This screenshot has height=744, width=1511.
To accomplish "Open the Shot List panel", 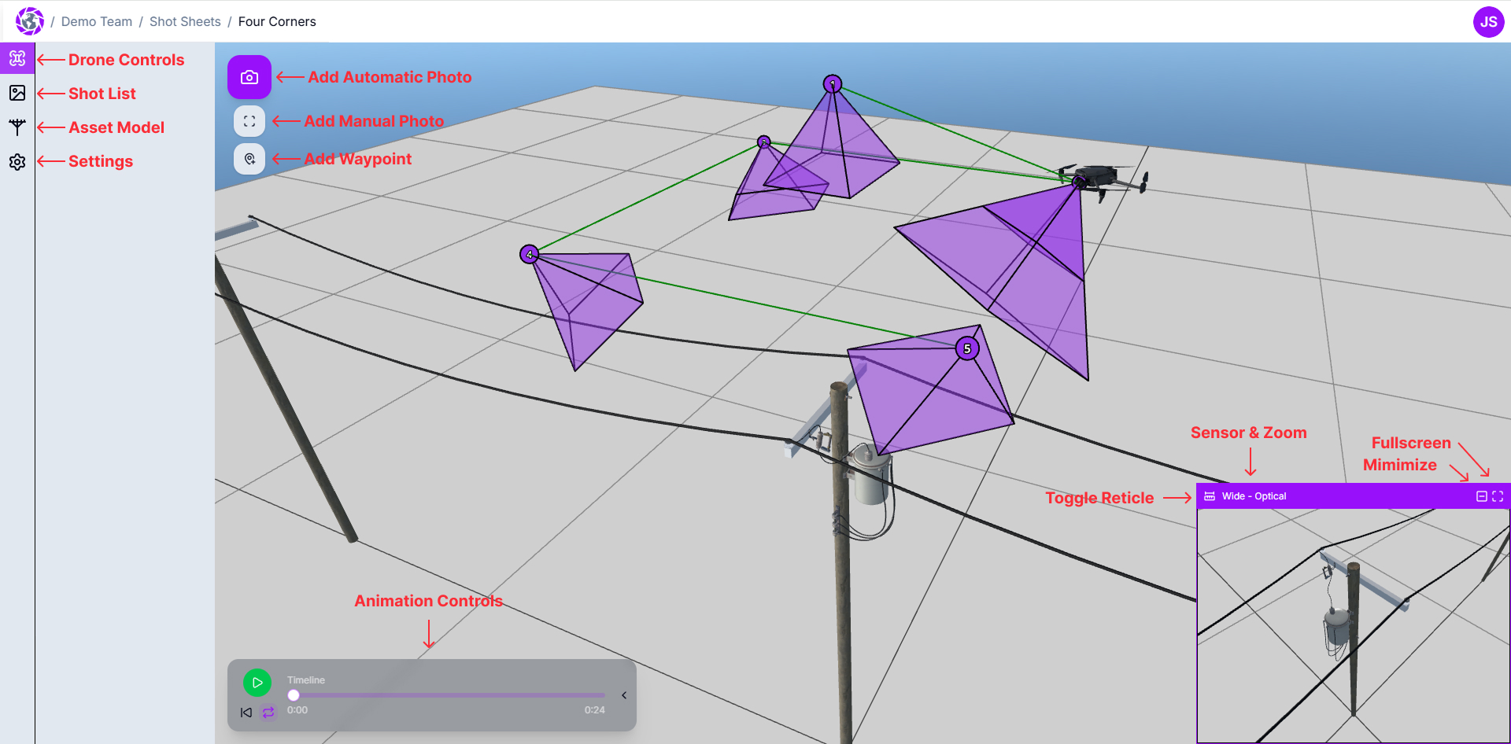I will click(17, 93).
